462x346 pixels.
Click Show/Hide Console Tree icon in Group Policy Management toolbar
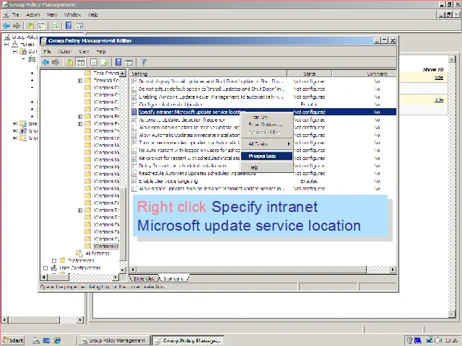(41, 26)
